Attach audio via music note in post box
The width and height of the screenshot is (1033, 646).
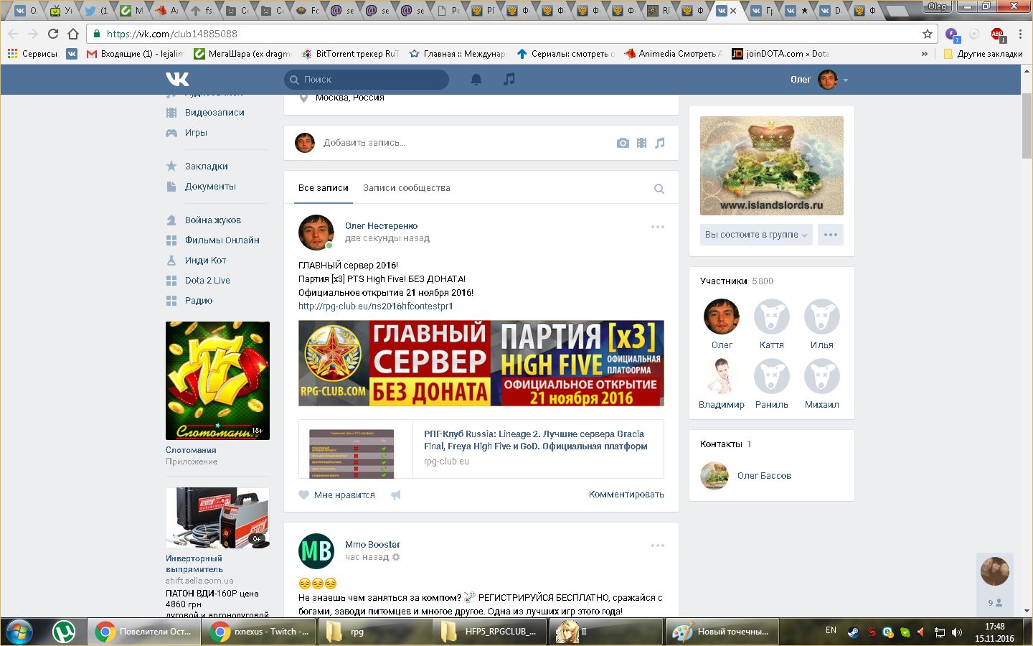[x=660, y=143]
